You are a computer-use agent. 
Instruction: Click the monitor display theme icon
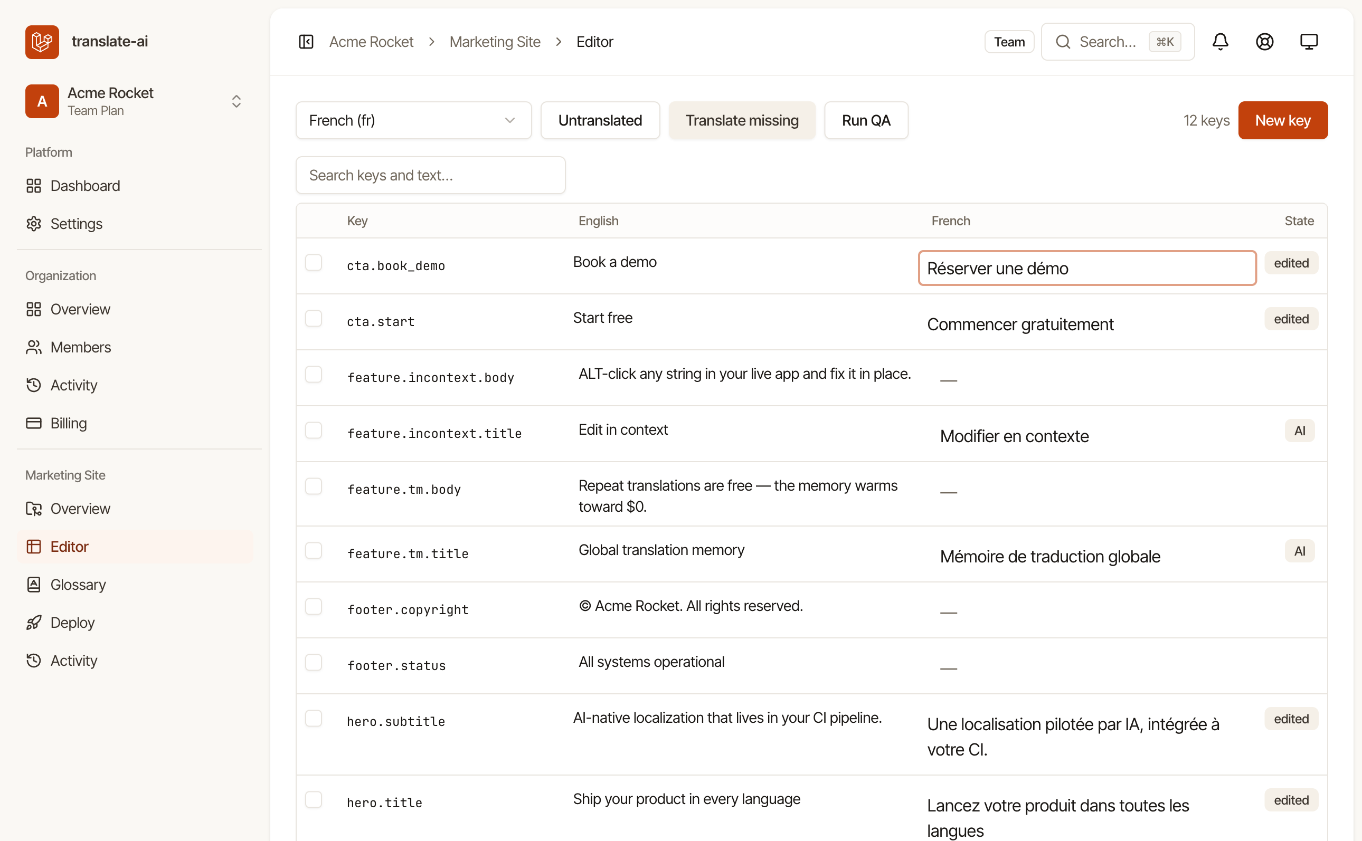[x=1309, y=42]
